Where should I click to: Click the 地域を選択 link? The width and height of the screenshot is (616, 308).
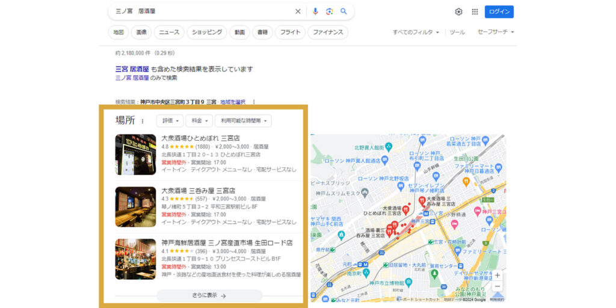pyautogui.click(x=233, y=102)
